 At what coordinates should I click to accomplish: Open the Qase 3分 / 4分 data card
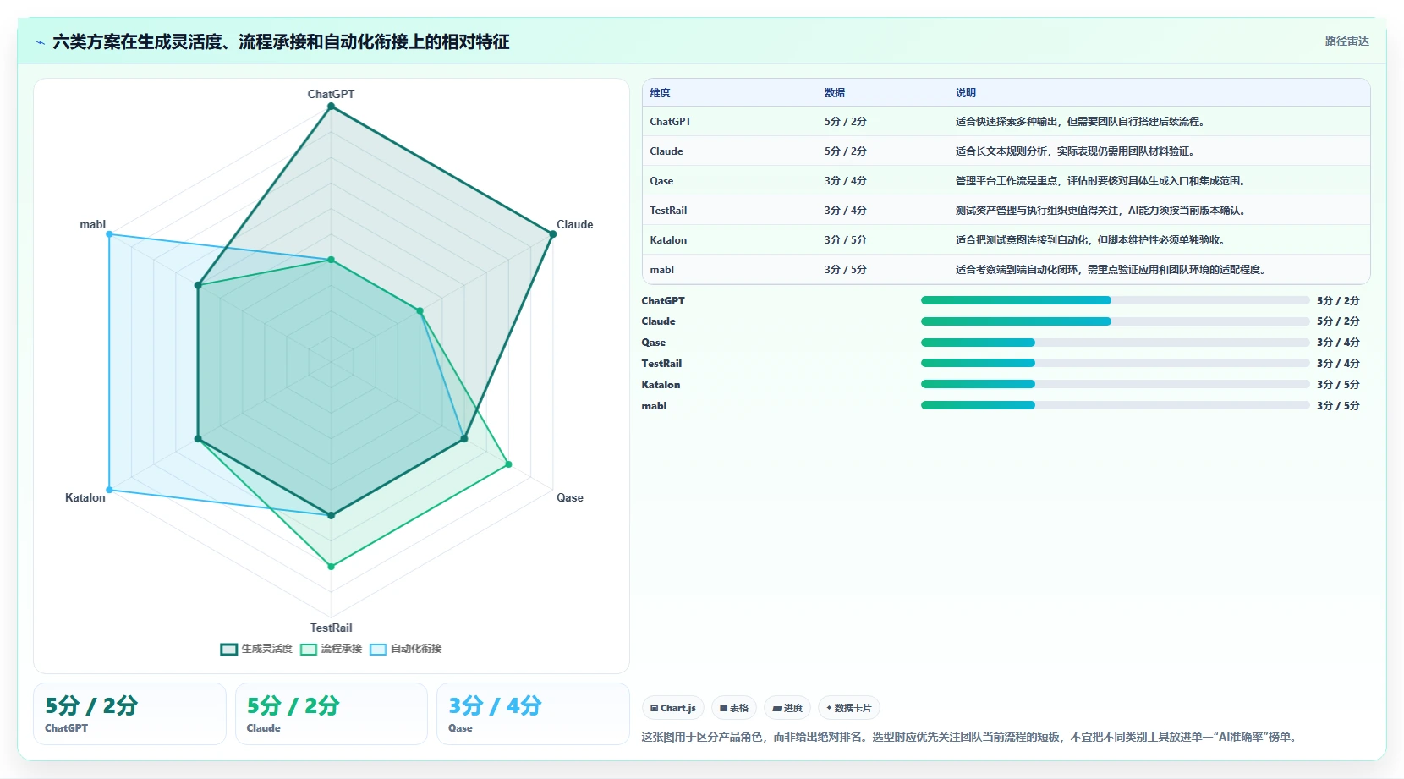pyautogui.click(x=533, y=714)
